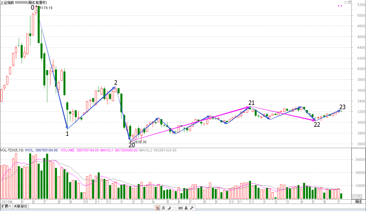Toggle the half-moon width icon on IME bar
The height and width of the screenshot is (211, 366).
point(169,208)
